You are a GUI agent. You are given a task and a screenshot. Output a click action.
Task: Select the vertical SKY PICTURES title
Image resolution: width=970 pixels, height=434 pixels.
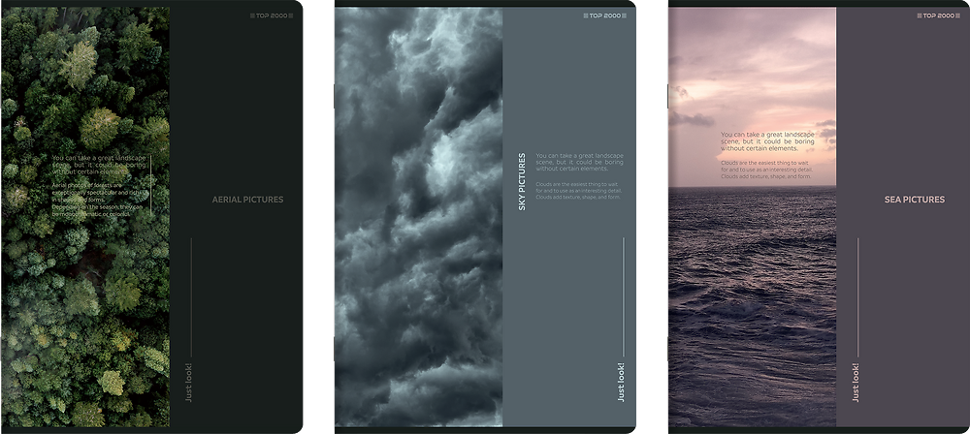click(x=522, y=181)
